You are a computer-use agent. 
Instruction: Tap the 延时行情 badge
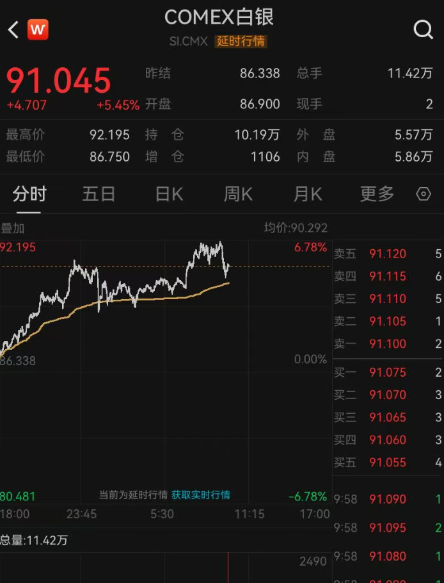tap(241, 41)
